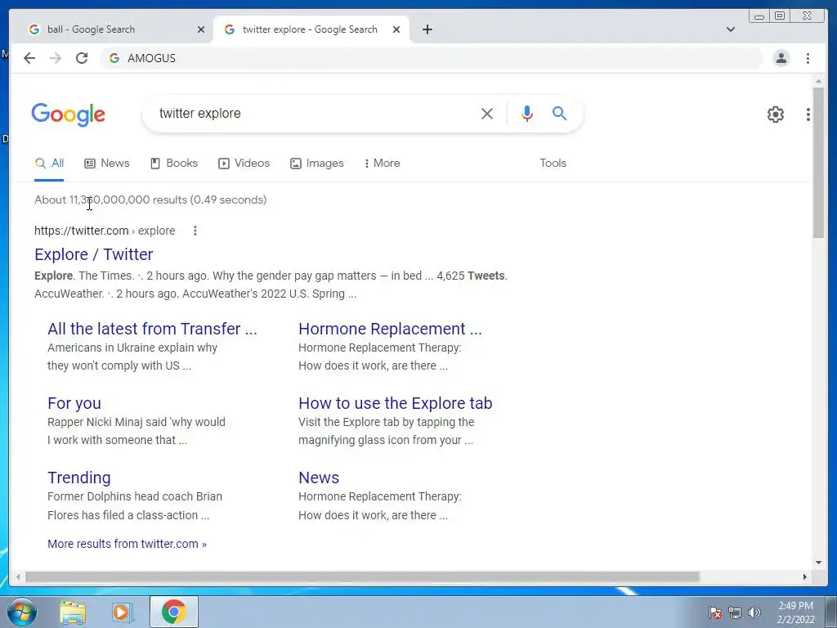Open the 'Explore / Twitter' result

coord(93,254)
